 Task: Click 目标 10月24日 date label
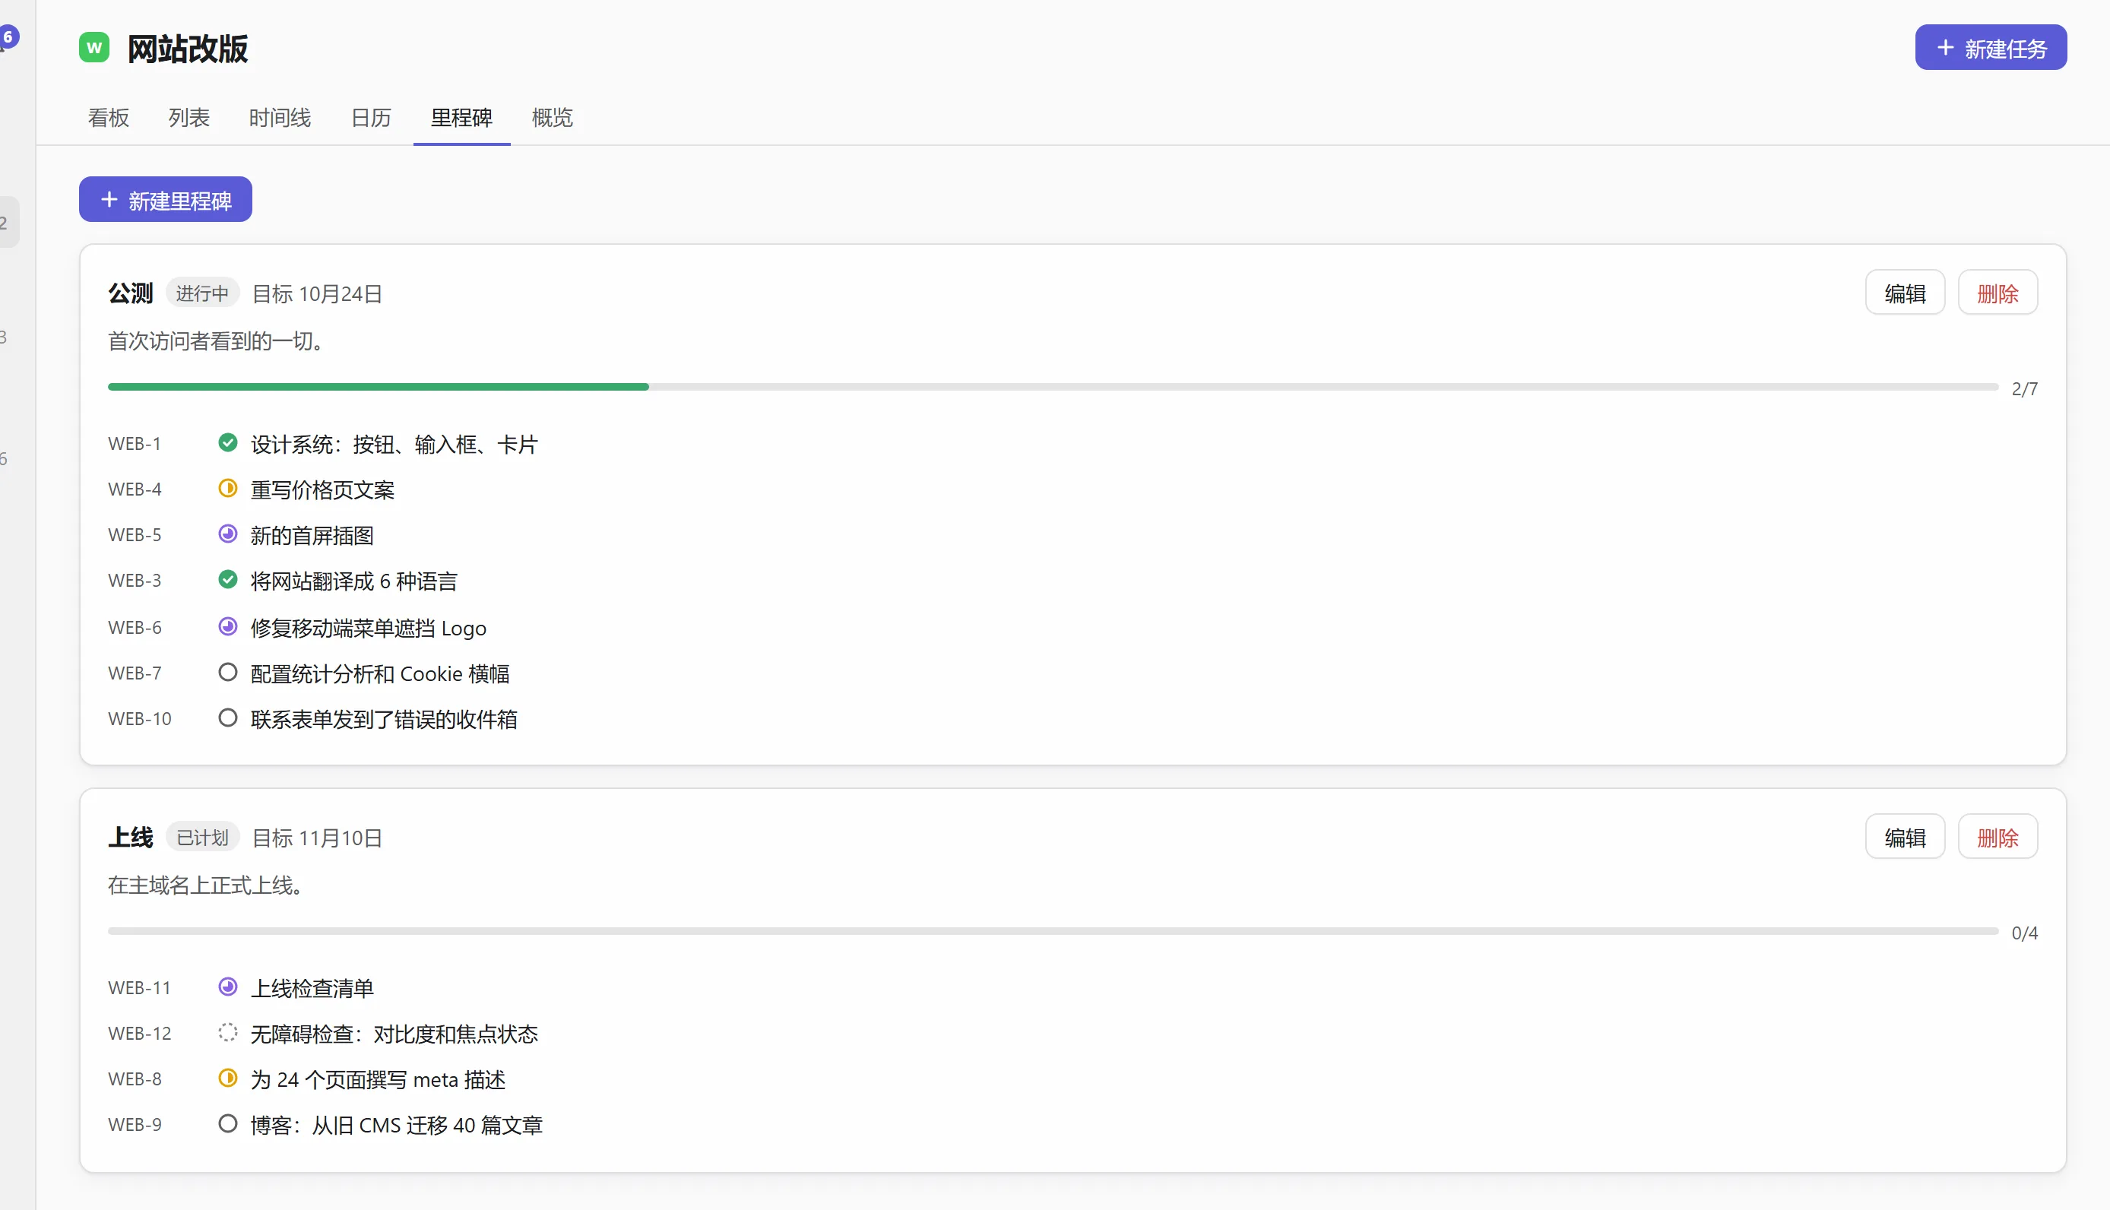317,294
